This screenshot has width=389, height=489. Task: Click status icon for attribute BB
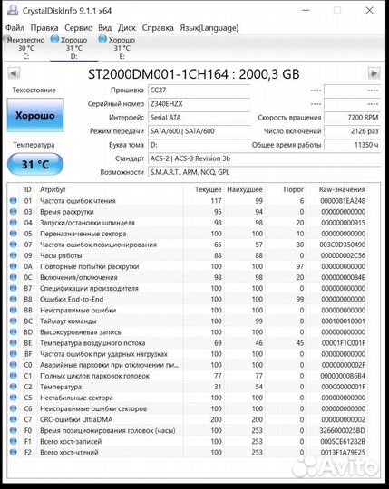14,310
